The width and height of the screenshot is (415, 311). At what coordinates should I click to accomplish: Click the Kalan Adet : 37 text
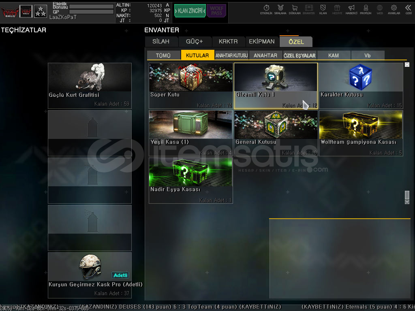click(112, 293)
